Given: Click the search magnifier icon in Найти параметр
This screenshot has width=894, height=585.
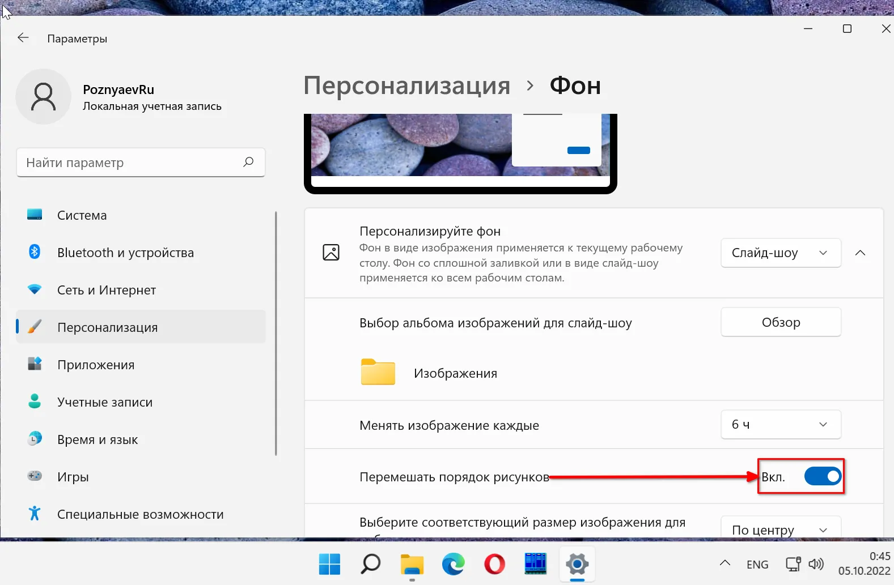Looking at the screenshot, I should tap(248, 163).
